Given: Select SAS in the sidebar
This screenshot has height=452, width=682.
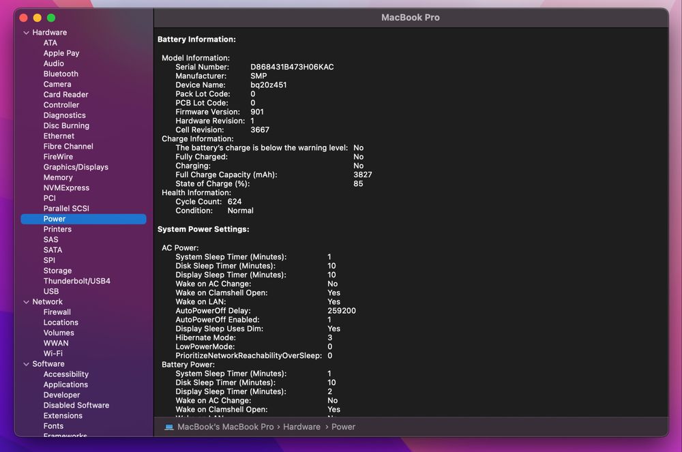Looking at the screenshot, I should 50,239.
